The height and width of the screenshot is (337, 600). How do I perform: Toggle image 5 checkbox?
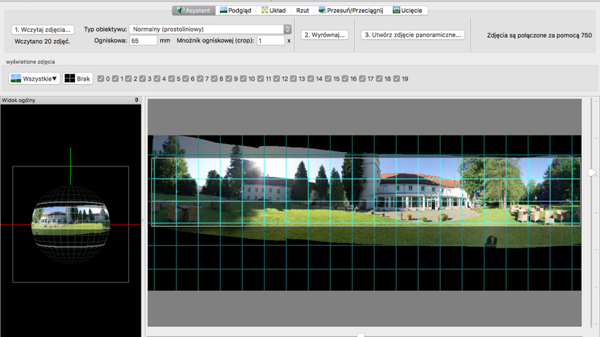pos(172,78)
